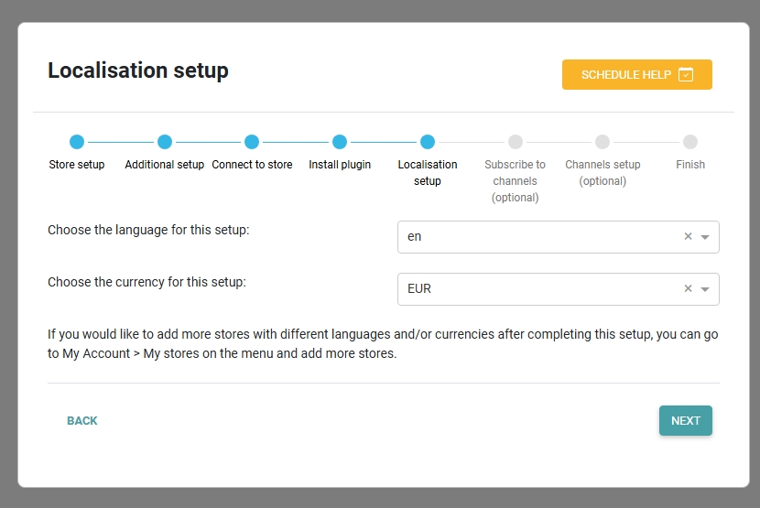Expand the currency dropdown arrow
760x508 pixels.
click(705, 289)
